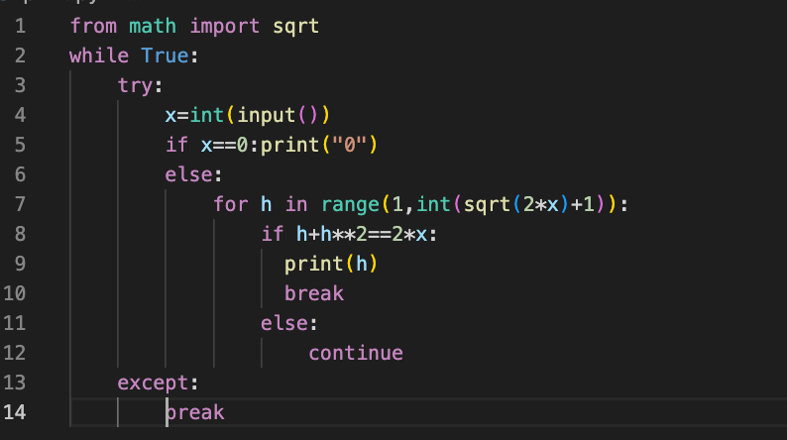Viewport: 787px width, 440px height.
Task: Click the 'else' keyword on line 11
Action: tap(283, 323)
